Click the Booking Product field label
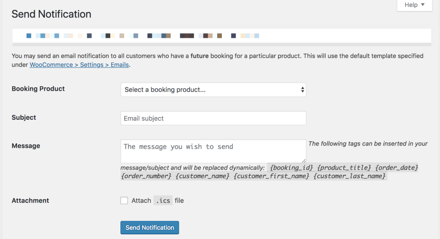 click(38, 89)
